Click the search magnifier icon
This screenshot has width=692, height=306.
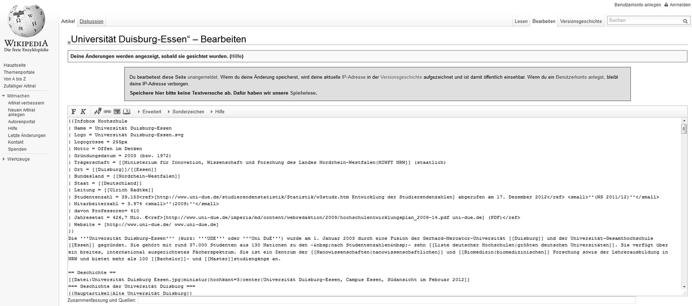coord(685,21)
